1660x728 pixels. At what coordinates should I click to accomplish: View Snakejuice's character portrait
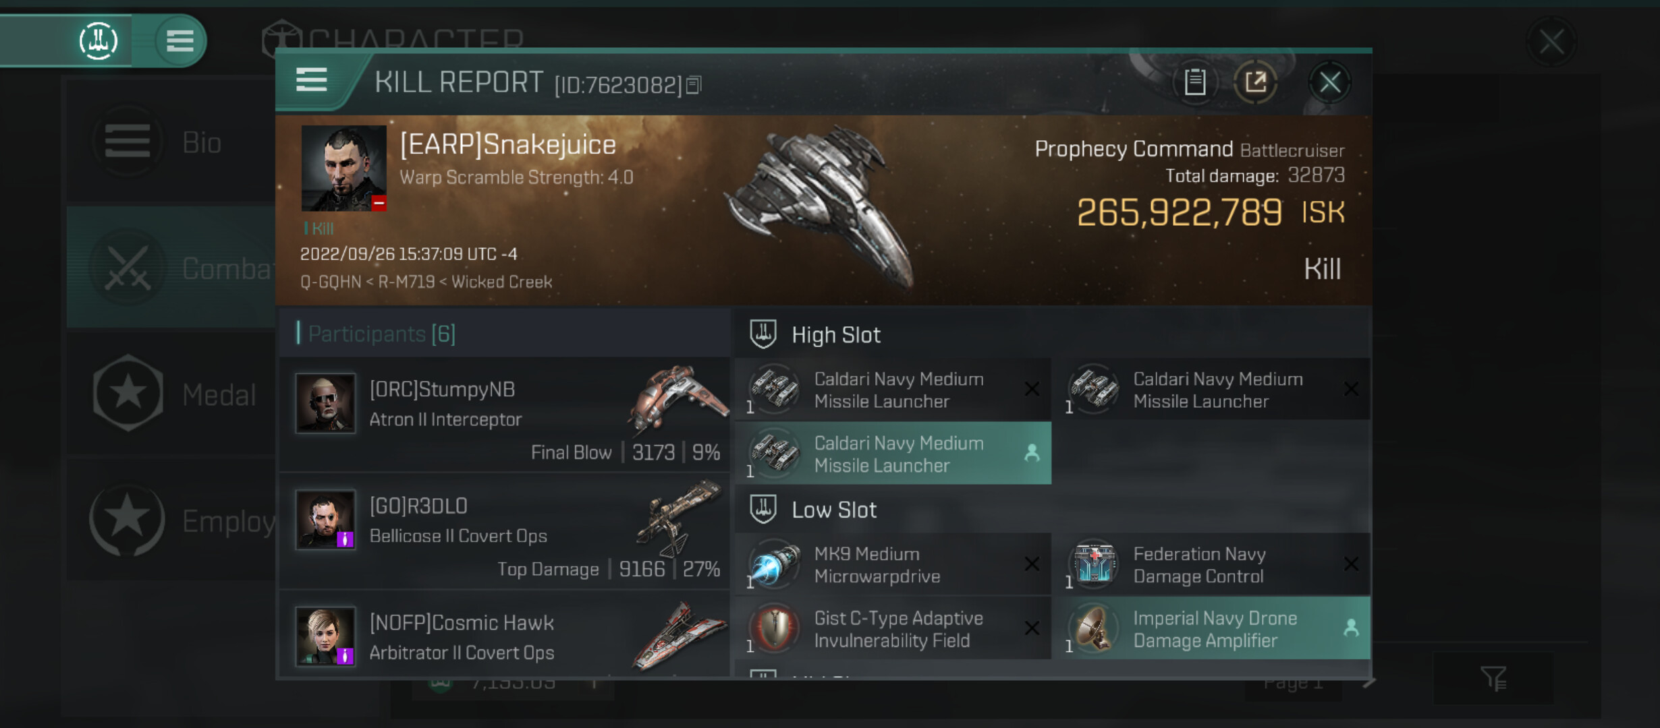(343, 168)
